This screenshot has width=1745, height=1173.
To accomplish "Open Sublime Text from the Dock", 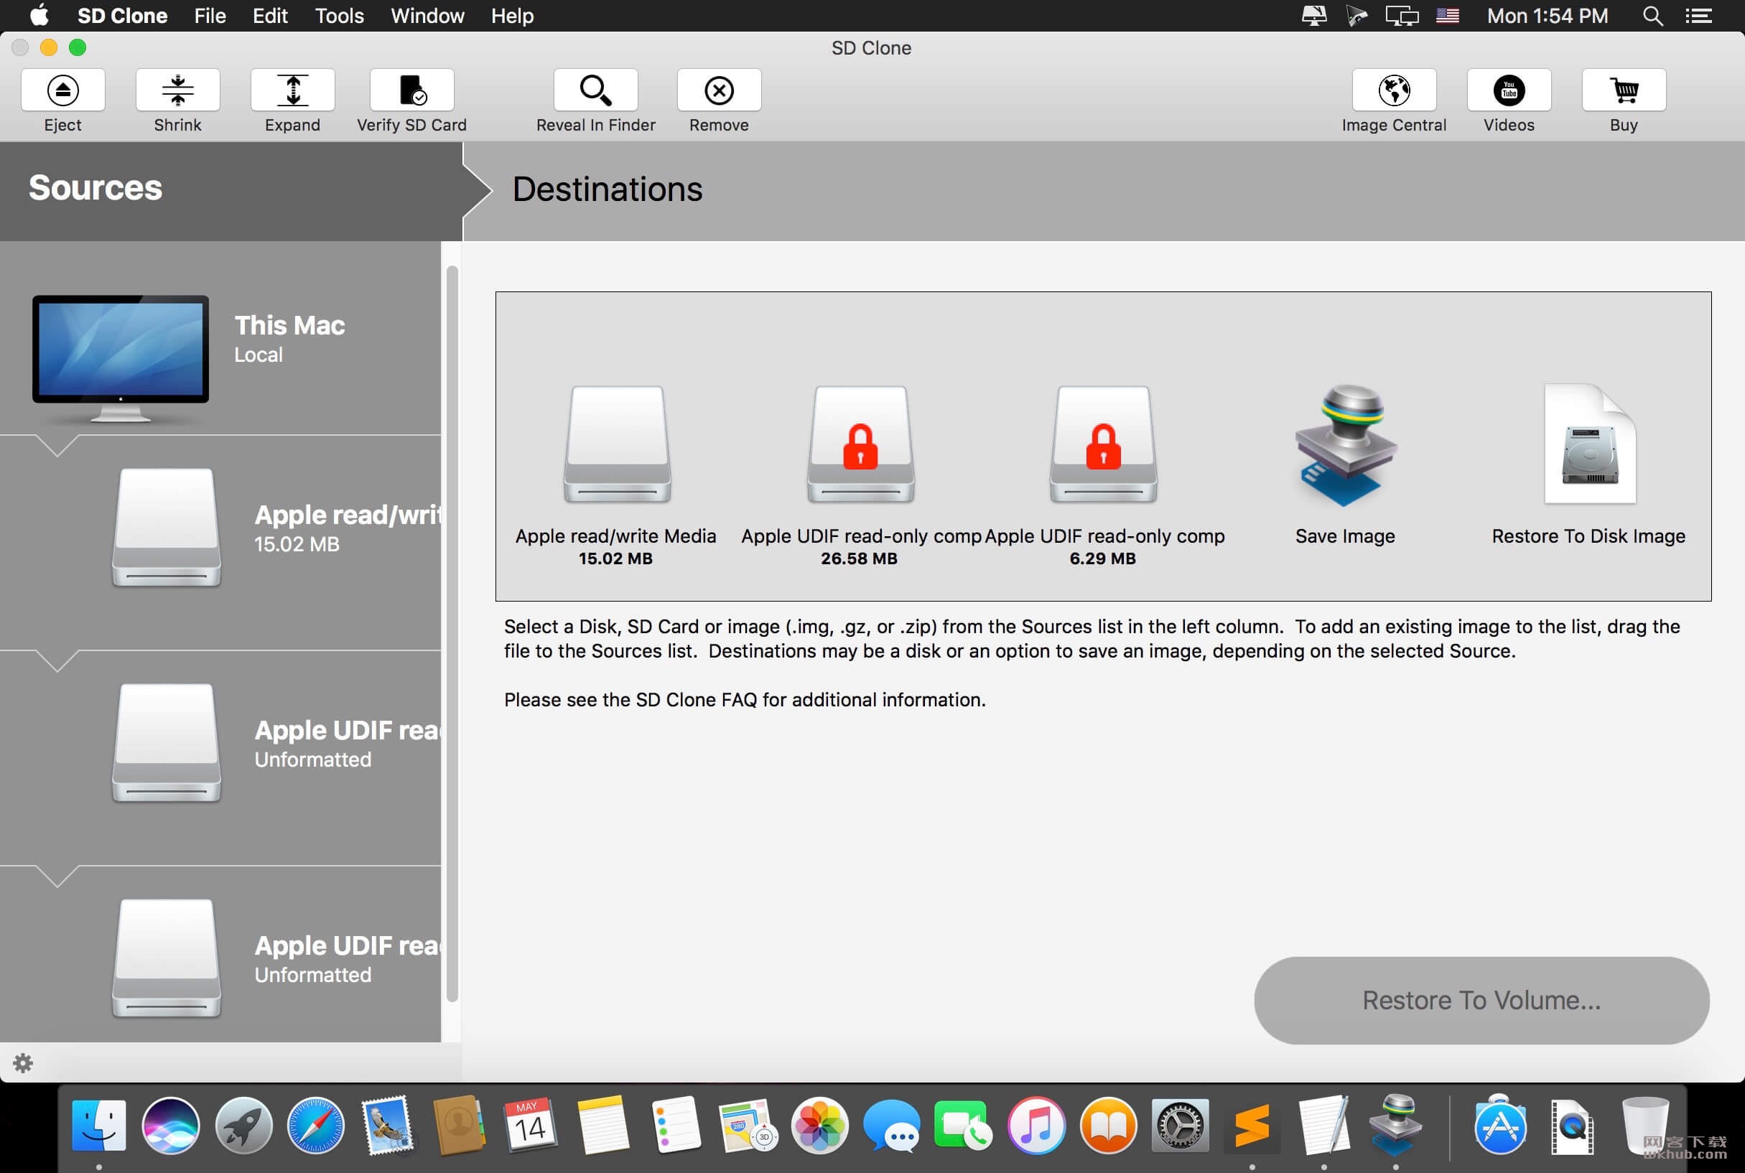I will 1252,1125.
